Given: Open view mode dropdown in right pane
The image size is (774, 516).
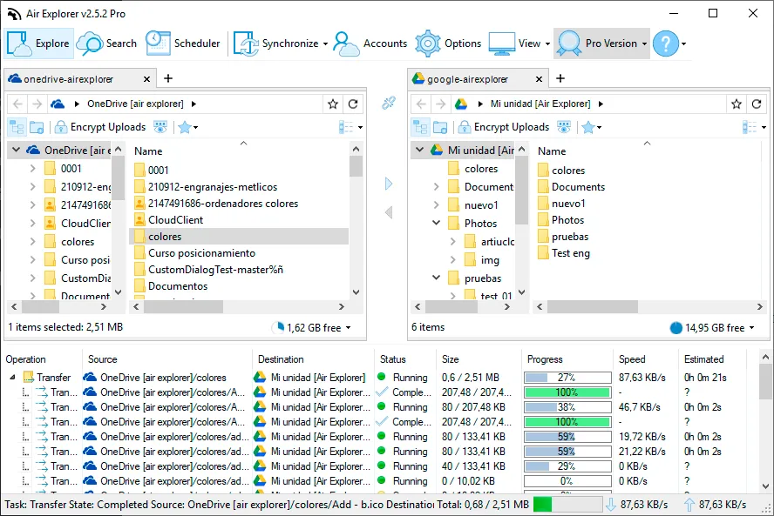Looking at the screenshot, I should tap(754, 127).
